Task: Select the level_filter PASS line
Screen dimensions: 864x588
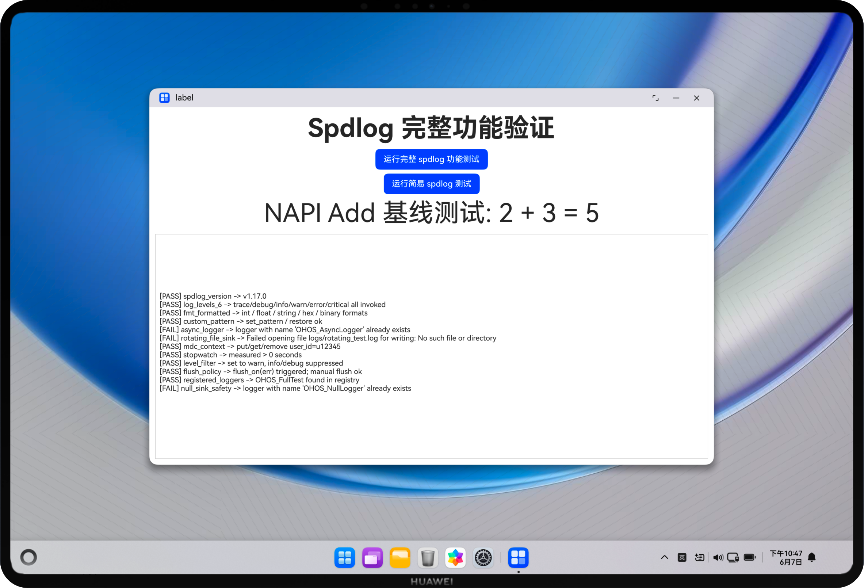Action: [251, 363]
